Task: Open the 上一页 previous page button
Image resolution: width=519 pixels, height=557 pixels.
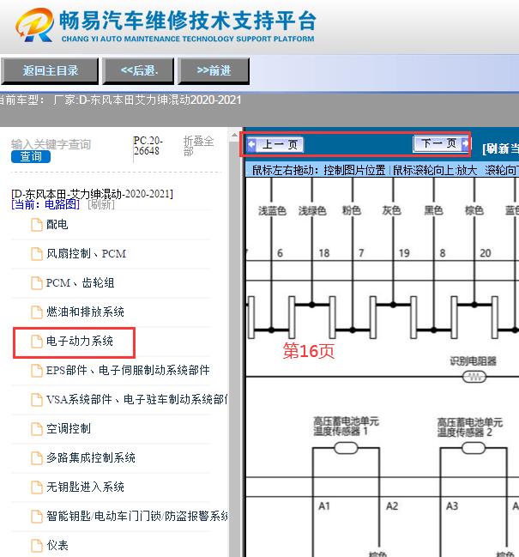Action: pyautogui.click(x=275, y=144)
